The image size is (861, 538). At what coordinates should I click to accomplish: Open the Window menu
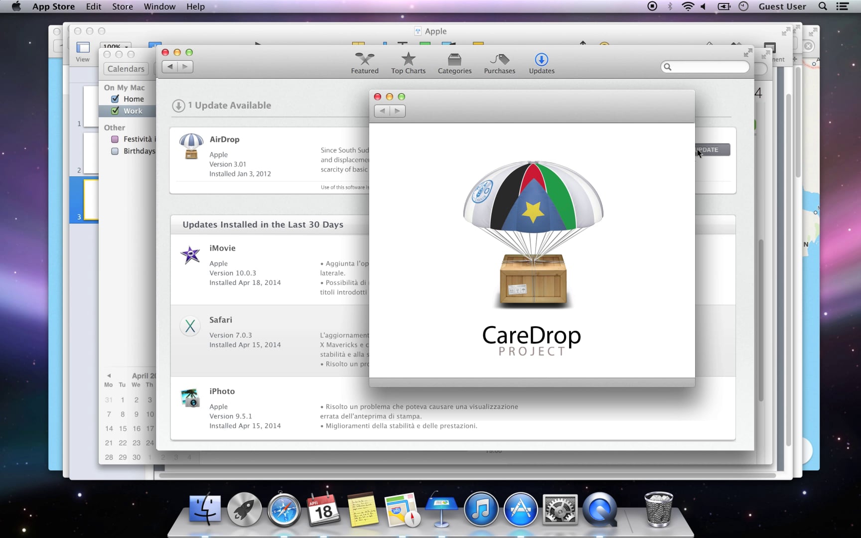point(159,6)
